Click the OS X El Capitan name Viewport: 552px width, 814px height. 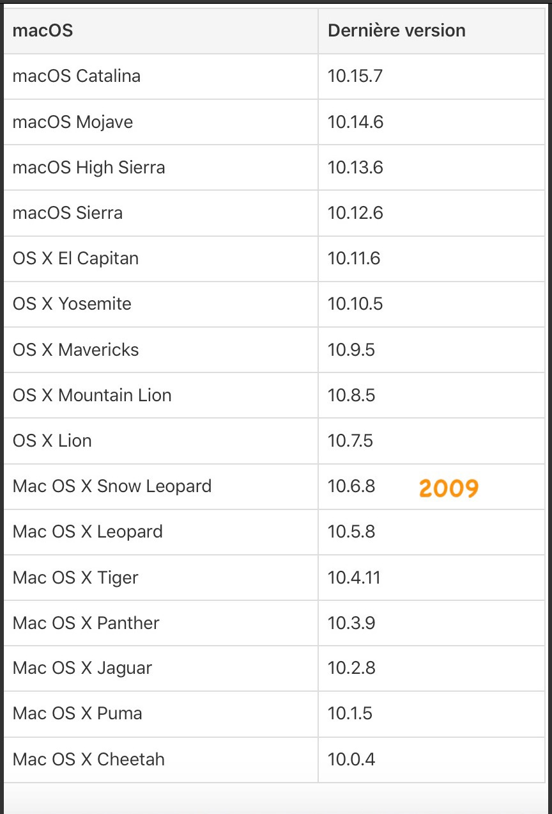[x=75, y=259]
